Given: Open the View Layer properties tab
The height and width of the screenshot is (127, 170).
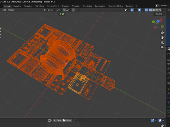Looking at the screenshot, I should (169, 69).
